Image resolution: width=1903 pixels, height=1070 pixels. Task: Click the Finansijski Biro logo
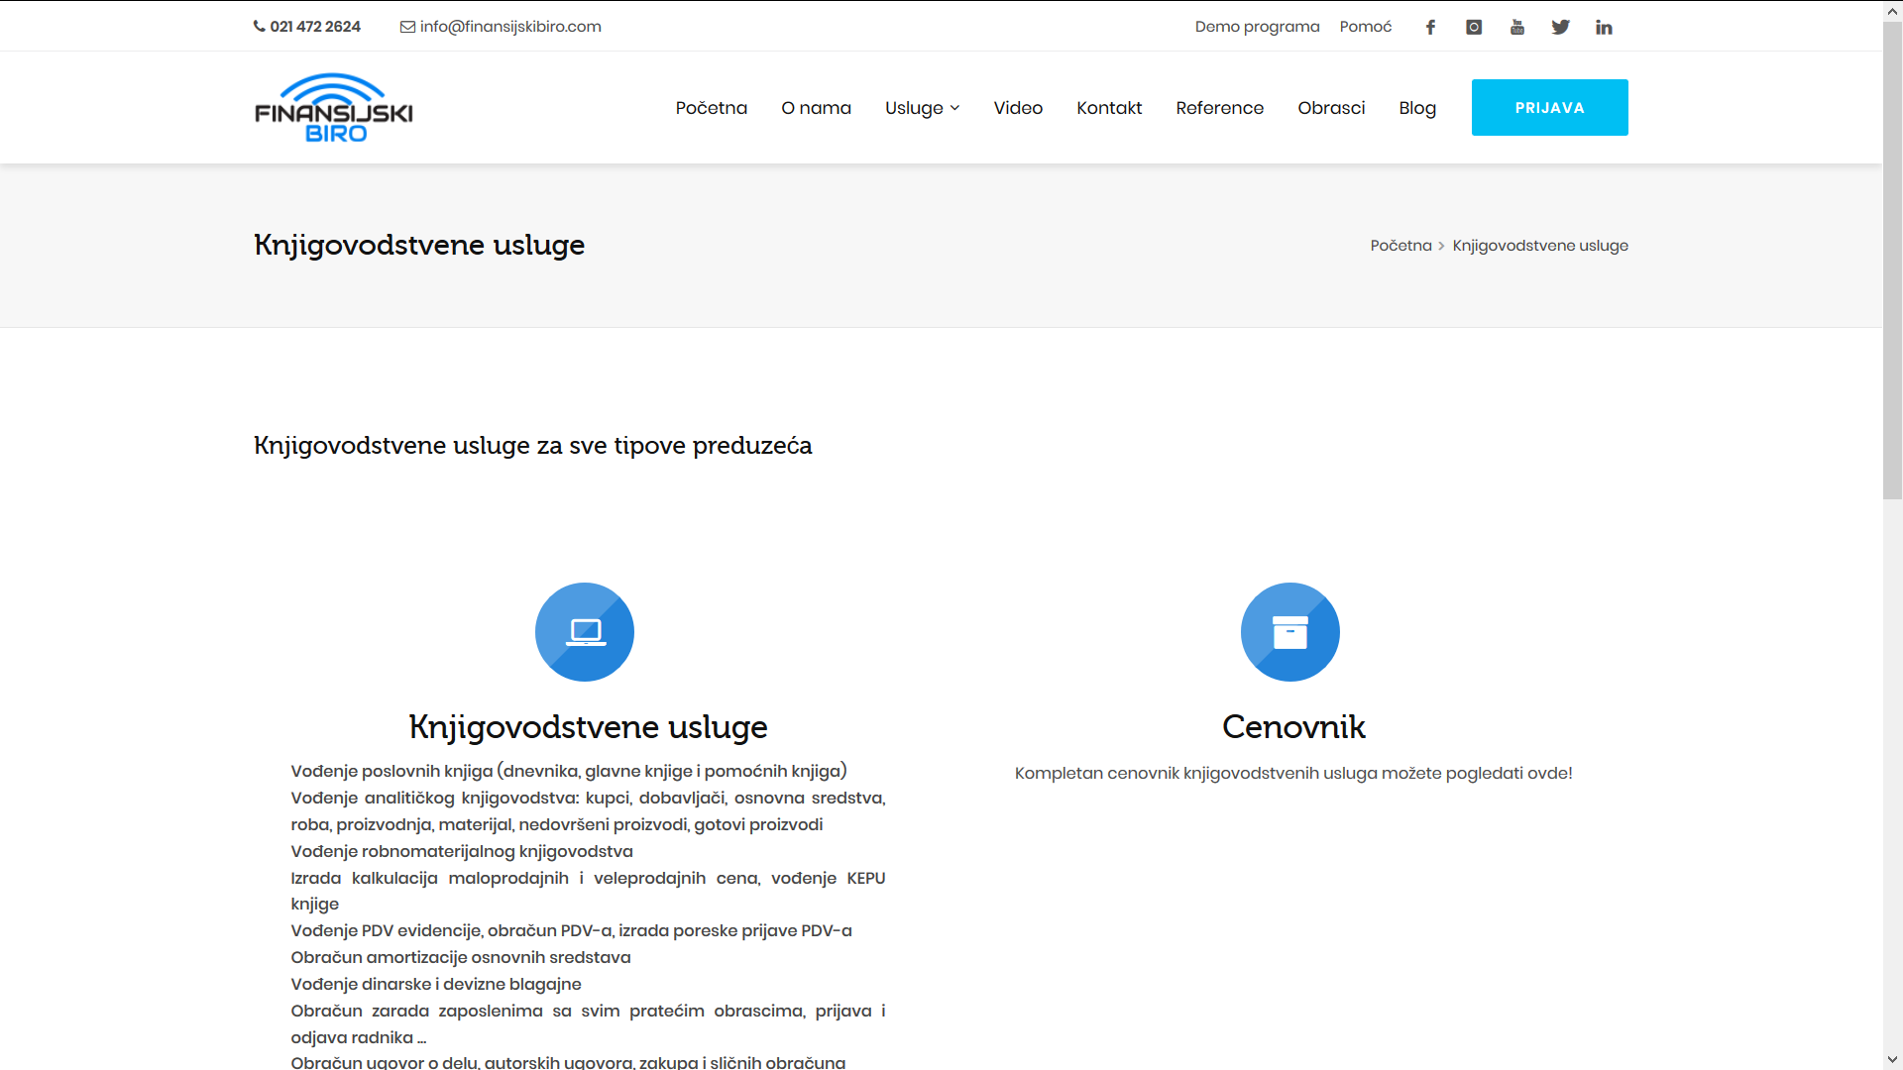pyautogui.click(x=333, y=108)
